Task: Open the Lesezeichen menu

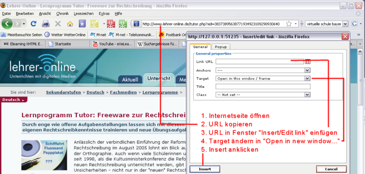Action: point(84,14)
